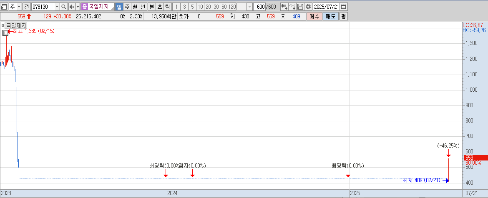Select the 분 minute chart period
488x198 pixels.
pyautogui.click(x=151, y=7)
